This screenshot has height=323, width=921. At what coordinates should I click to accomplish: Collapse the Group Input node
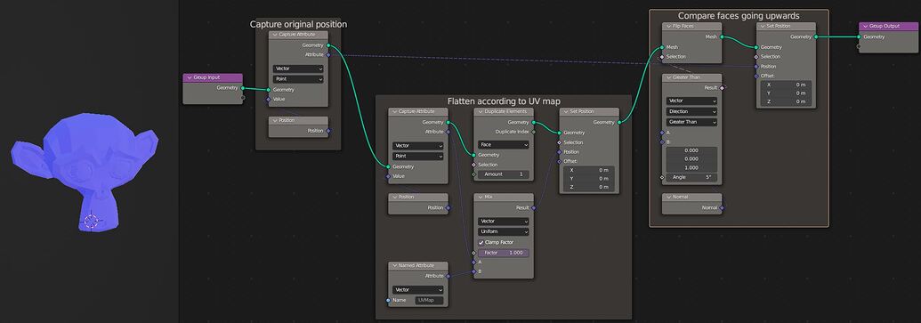(190, 77)
